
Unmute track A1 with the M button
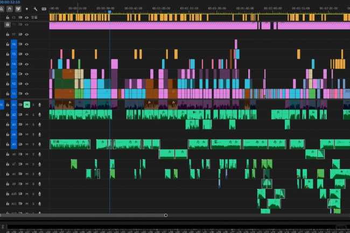coord(26,105)
